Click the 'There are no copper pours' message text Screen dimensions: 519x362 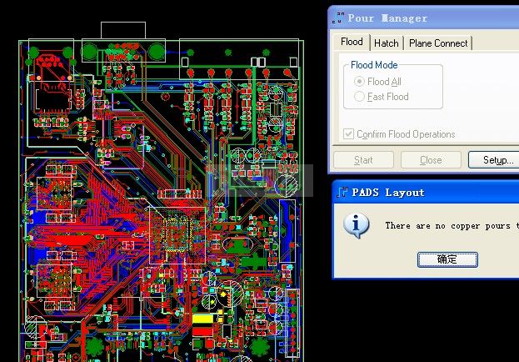[x=452, y=226]
